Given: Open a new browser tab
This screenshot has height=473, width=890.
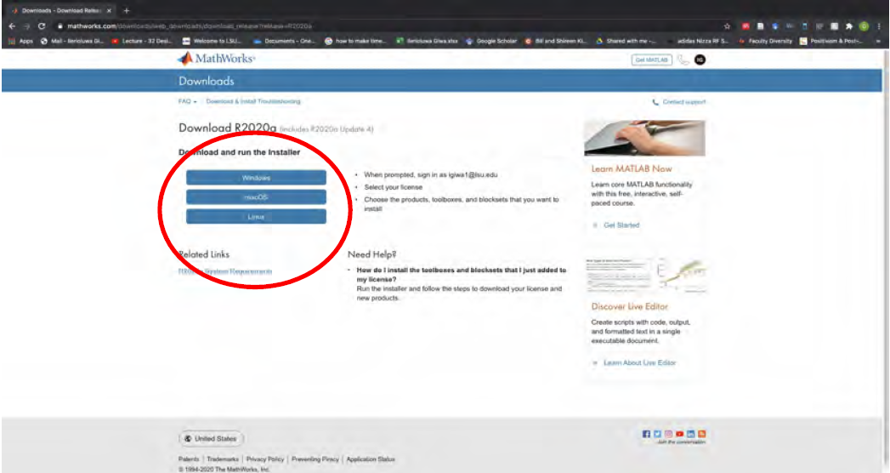Looking at the screenshot, I should [127, 9].
